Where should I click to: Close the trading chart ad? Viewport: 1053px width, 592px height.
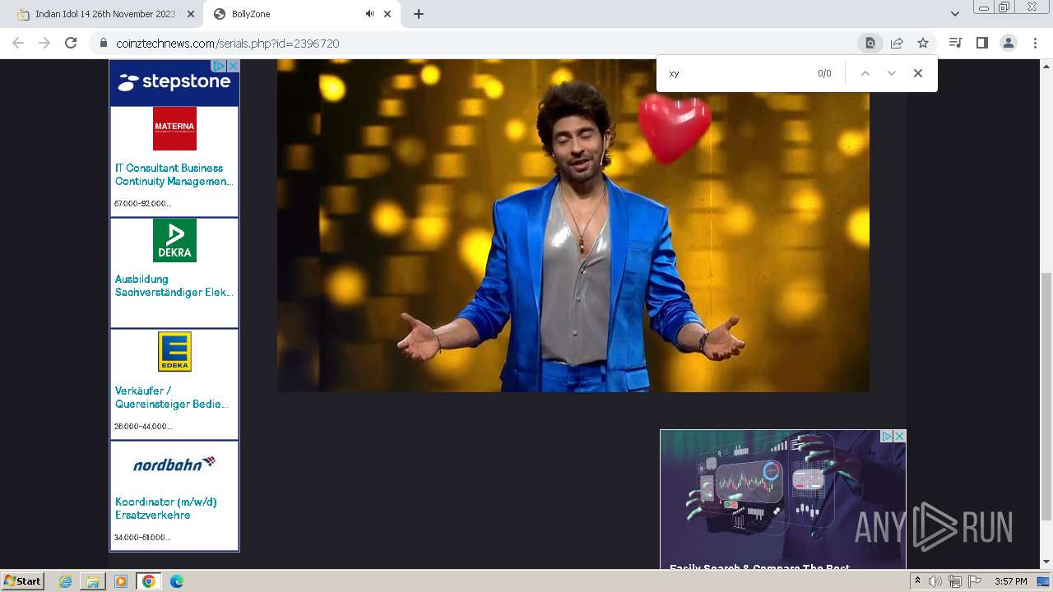click(x=900, y=436)
